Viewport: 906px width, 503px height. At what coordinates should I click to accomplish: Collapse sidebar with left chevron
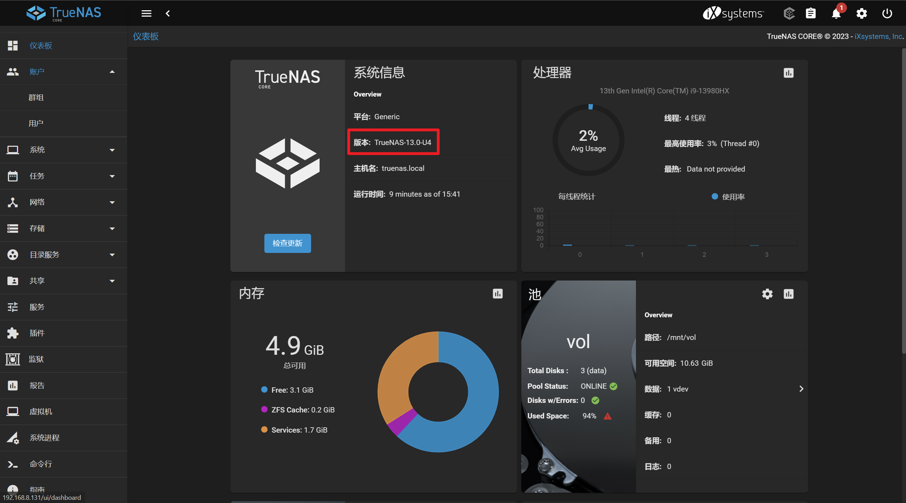tap(168, 14)
